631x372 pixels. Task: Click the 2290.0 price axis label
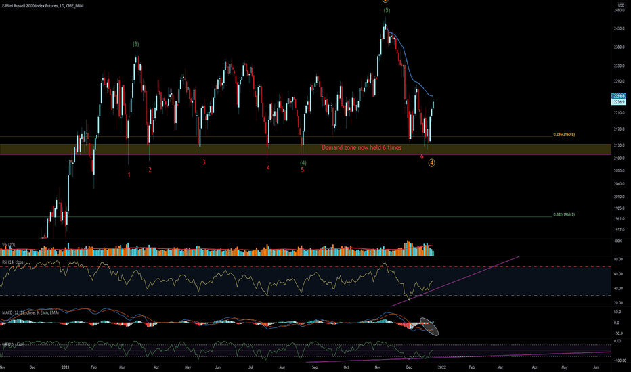pos(619,81)
